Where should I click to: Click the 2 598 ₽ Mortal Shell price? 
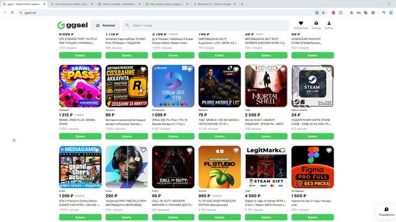(x=252, y=115)
